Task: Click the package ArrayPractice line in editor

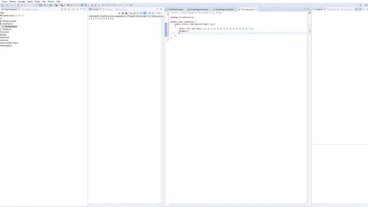Action: pos(182,17)
